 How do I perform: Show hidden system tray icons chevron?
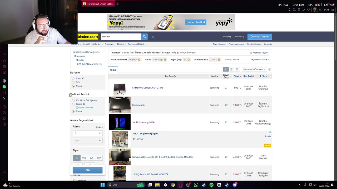(299, 185)
